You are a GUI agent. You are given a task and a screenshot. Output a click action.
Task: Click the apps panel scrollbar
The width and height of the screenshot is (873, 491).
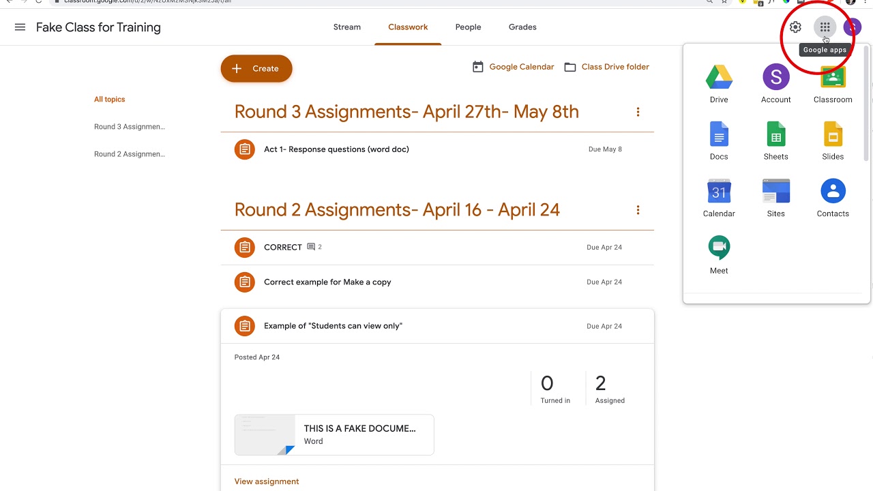(867, 102)
